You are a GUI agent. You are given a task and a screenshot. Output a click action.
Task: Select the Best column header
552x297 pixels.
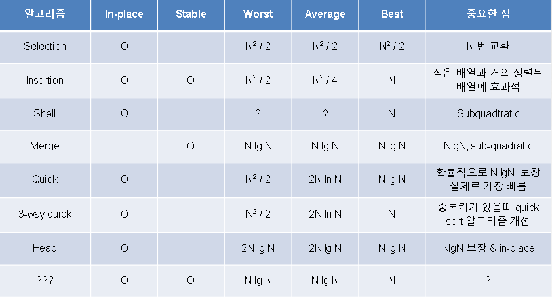pos(392,14)
